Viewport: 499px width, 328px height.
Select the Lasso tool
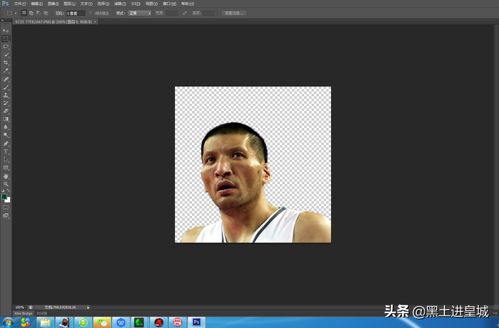pos(6,47)
